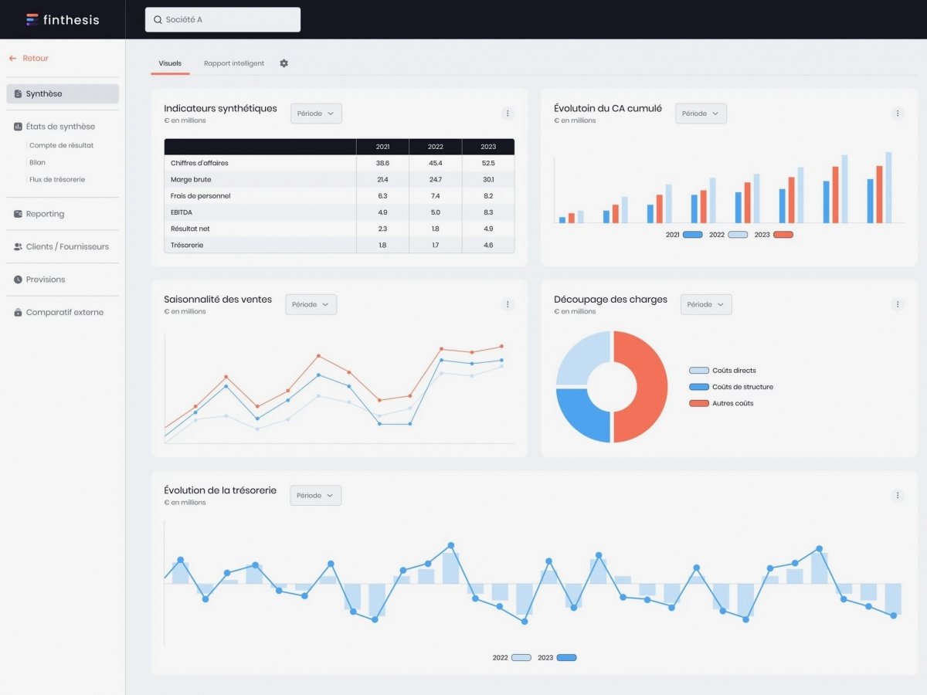
Task: Toggle Coûts de structure legend item
Action: (x=698, y=387)
